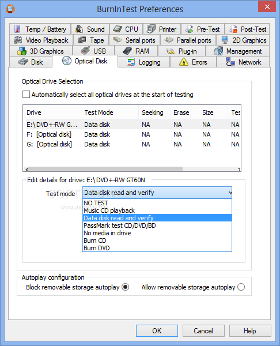The width and height of the screenshot is (280, 346).
Task: Click the Drive column header
Action: tap(52, 112)
